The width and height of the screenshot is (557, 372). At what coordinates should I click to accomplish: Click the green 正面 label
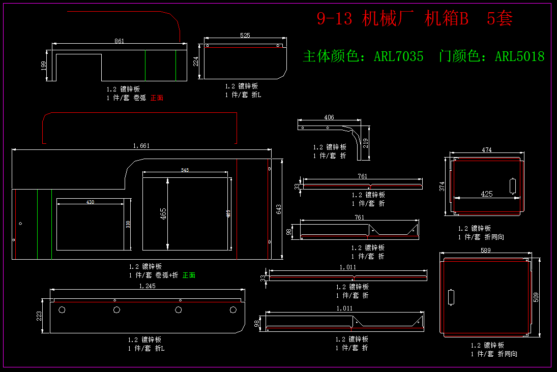pyautogui.click(x=189, y=275)
